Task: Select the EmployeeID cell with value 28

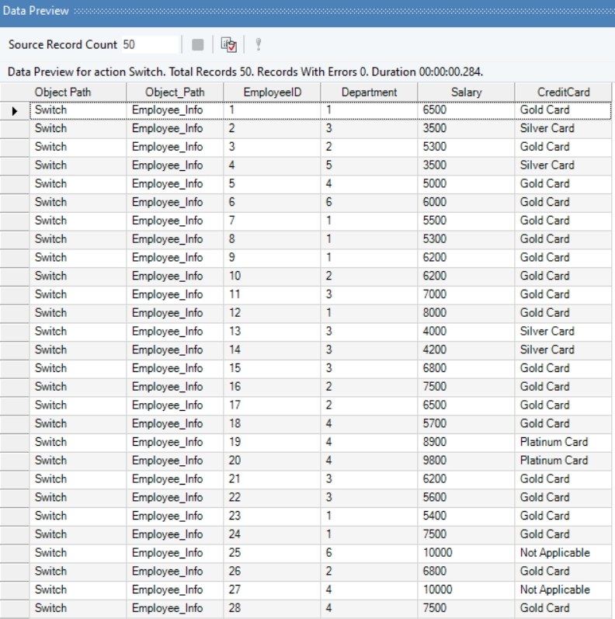Action: (x=271, y=608)
